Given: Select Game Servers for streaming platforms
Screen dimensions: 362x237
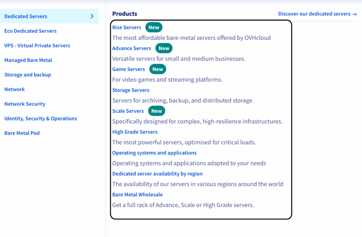Looking at the screenshot, I should tap(129, 69).
